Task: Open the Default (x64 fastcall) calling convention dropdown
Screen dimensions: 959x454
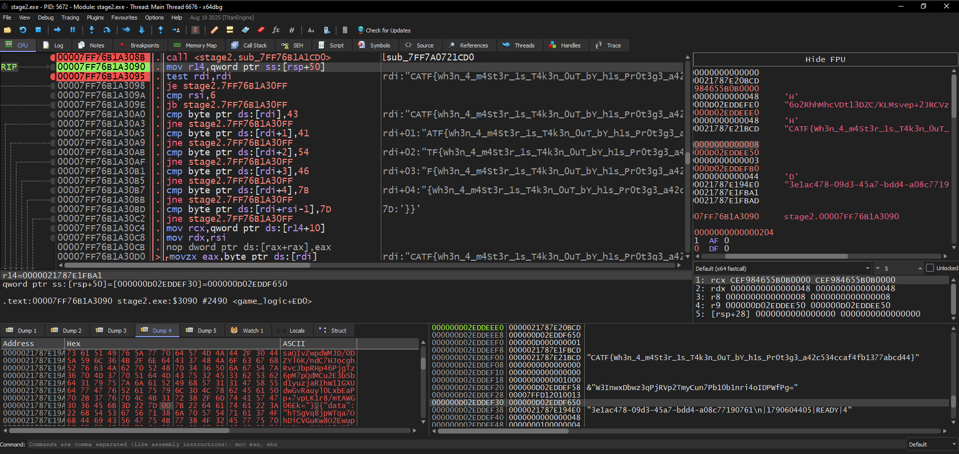Action: coord(782,268)
